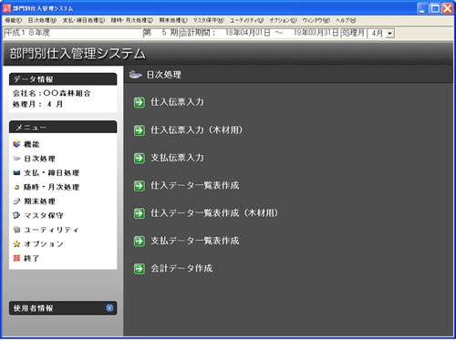Screen dimensions: 456x341
Task: Open 仕入データ一覧表作成 link
Action: (x=195, y=185)
